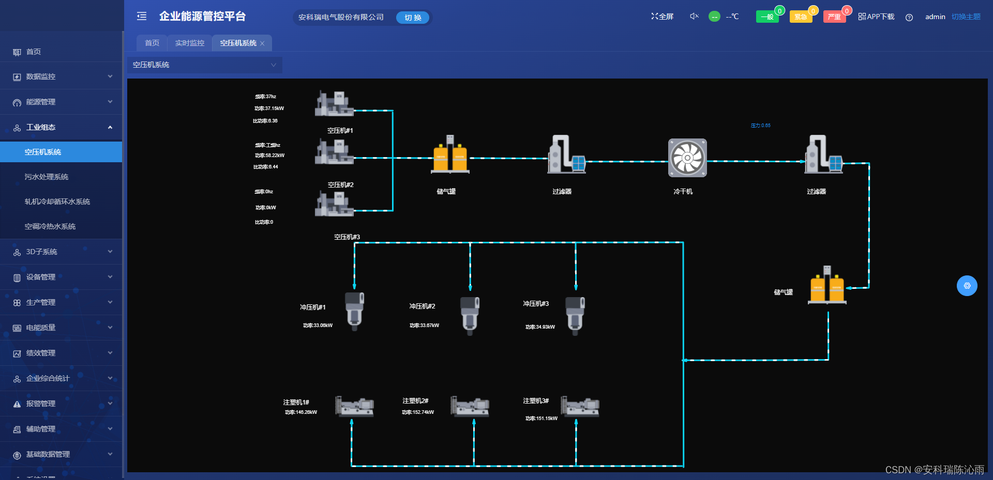Click the 安科瑞电气股份有限公司 company name
This screenshot has height=480, width=993.
click(341, 17)
